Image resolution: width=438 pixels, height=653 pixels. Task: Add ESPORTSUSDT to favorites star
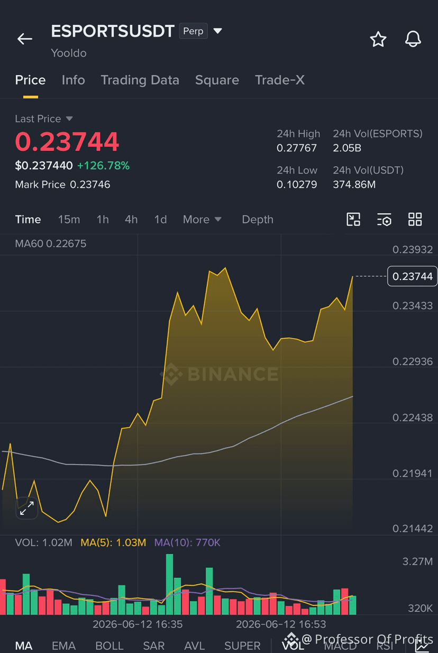pyautogui.click(x=378, y=39)
